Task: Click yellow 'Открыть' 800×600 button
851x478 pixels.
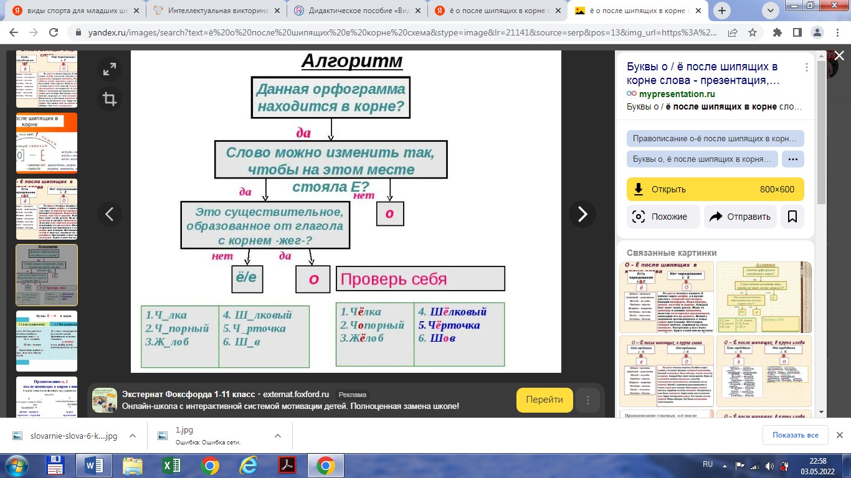Action: (715, 189)
